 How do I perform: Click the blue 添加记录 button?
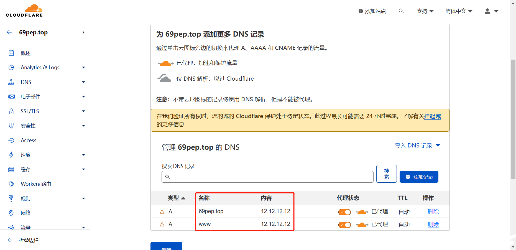[419, 177]
